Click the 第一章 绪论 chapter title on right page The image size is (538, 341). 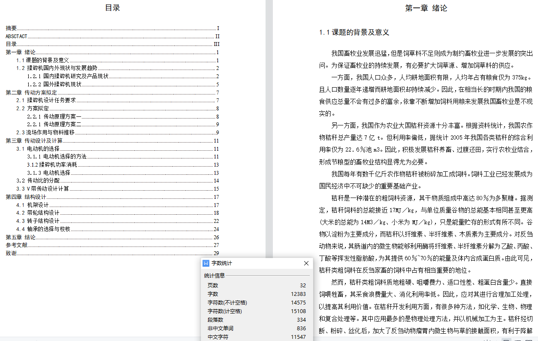426,8
